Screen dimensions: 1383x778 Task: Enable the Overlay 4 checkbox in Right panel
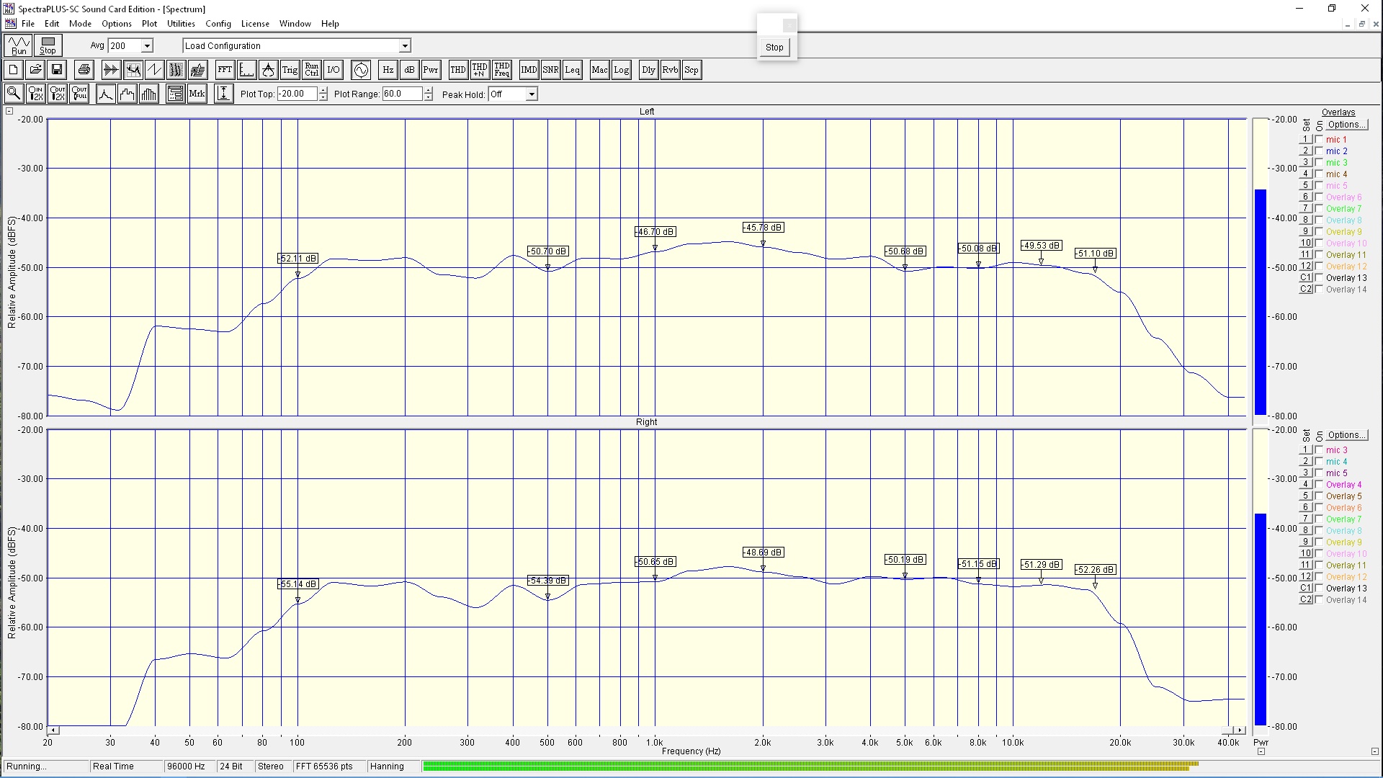pyautogui.click(x=1319, y=485)
